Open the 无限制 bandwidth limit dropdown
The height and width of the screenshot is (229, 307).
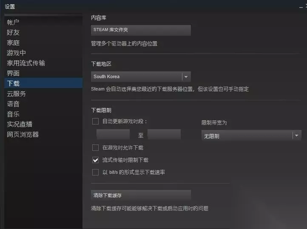pos(251,136)
